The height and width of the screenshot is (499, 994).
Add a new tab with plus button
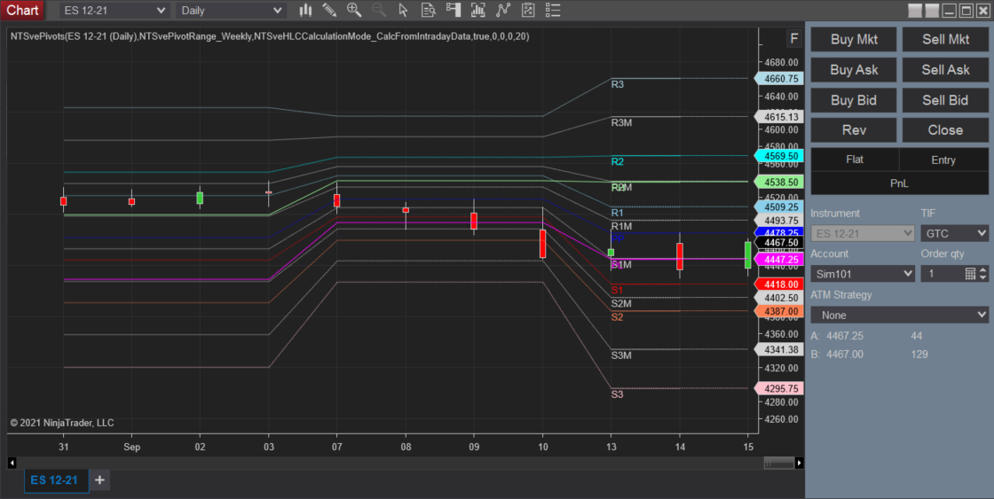99,480
